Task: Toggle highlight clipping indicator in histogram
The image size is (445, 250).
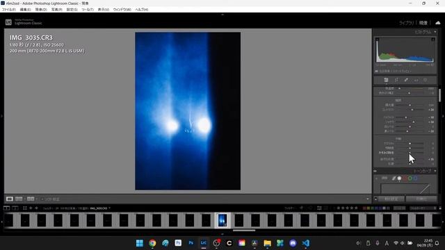Action: click(x=433, y=40)
